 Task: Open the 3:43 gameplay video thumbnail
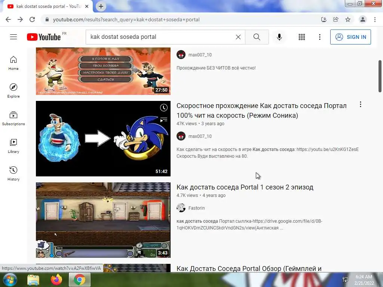[x=103, y=220]
